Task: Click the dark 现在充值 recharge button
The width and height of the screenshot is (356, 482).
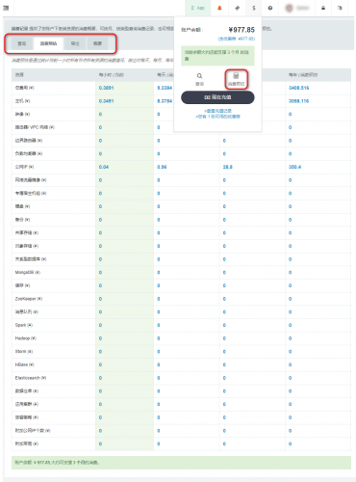Action: (x=217, y=97)
